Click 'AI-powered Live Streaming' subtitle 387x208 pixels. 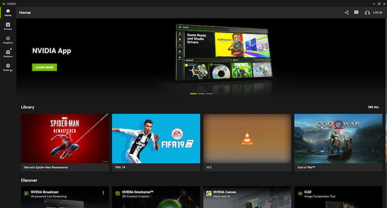click(x=49, y=196)
